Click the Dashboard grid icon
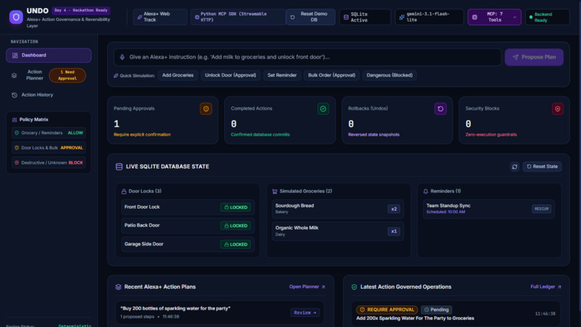 15,56
